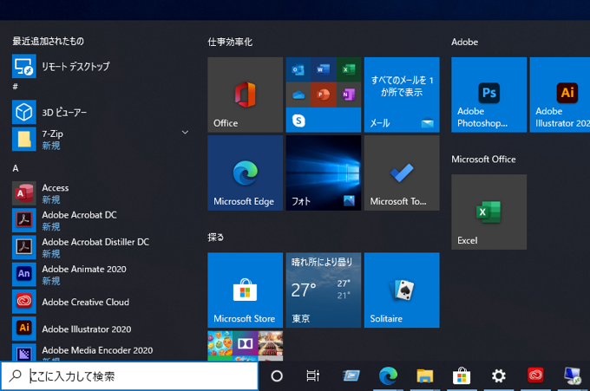The image size is (590, 391).
Task: Select the 仕事効率化 group header
Action: [x=230, y=42]
